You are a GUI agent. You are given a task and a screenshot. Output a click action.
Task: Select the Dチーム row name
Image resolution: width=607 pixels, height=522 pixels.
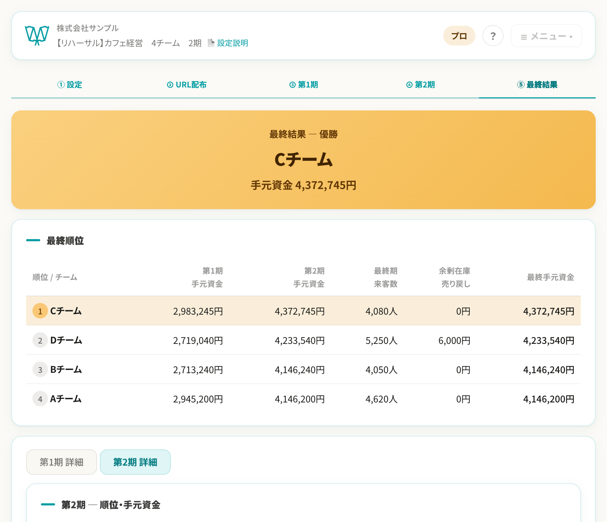coord(66,340)
